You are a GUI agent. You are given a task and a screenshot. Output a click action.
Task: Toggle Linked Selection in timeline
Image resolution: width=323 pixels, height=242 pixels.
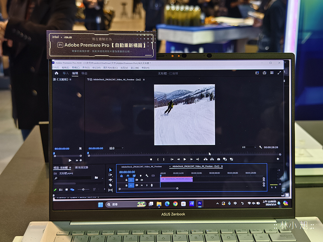pyautogui.click(x=134, y=176)
